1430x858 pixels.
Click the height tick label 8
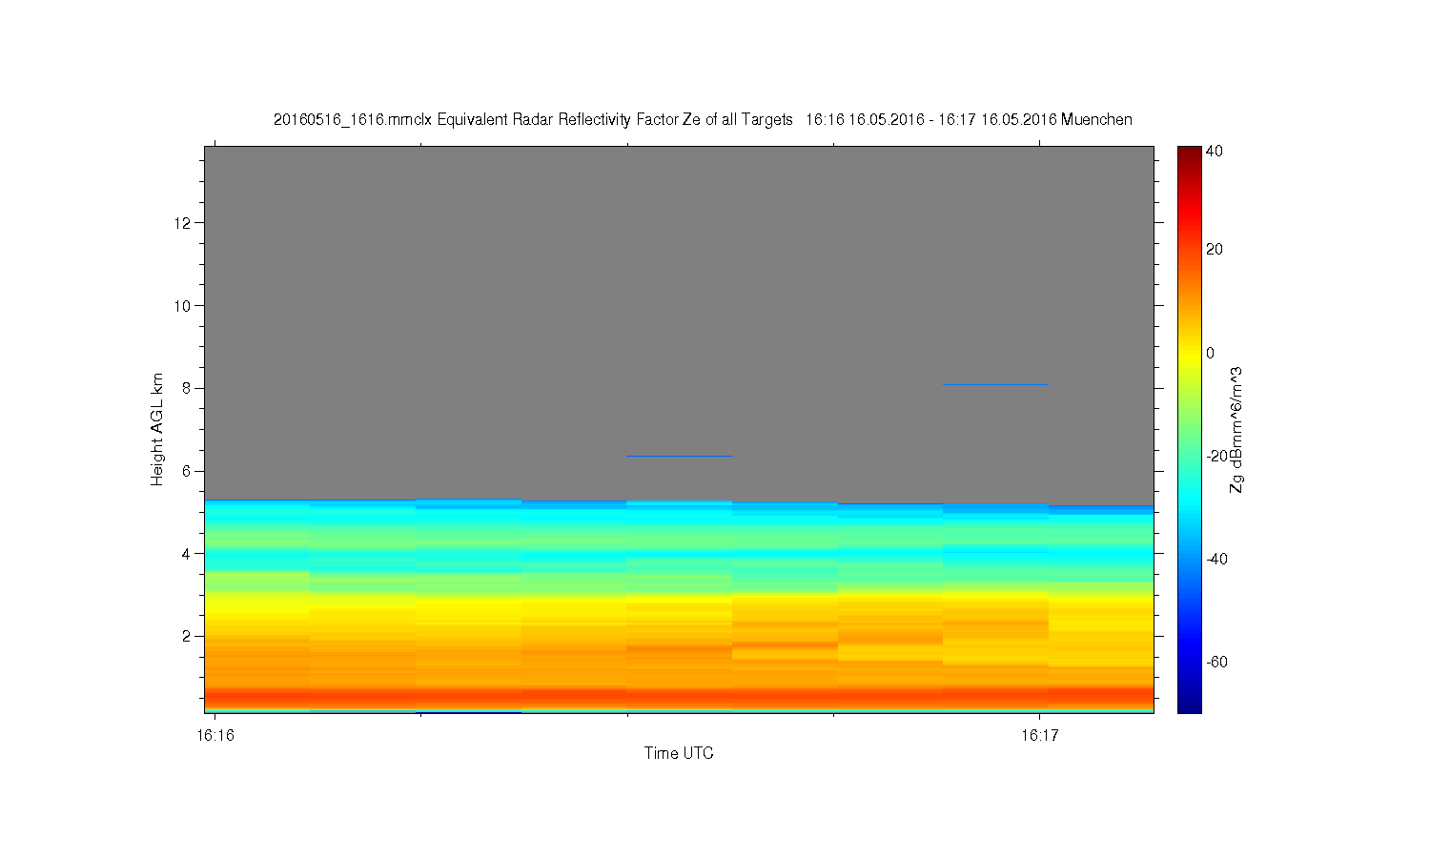(188, 388)
